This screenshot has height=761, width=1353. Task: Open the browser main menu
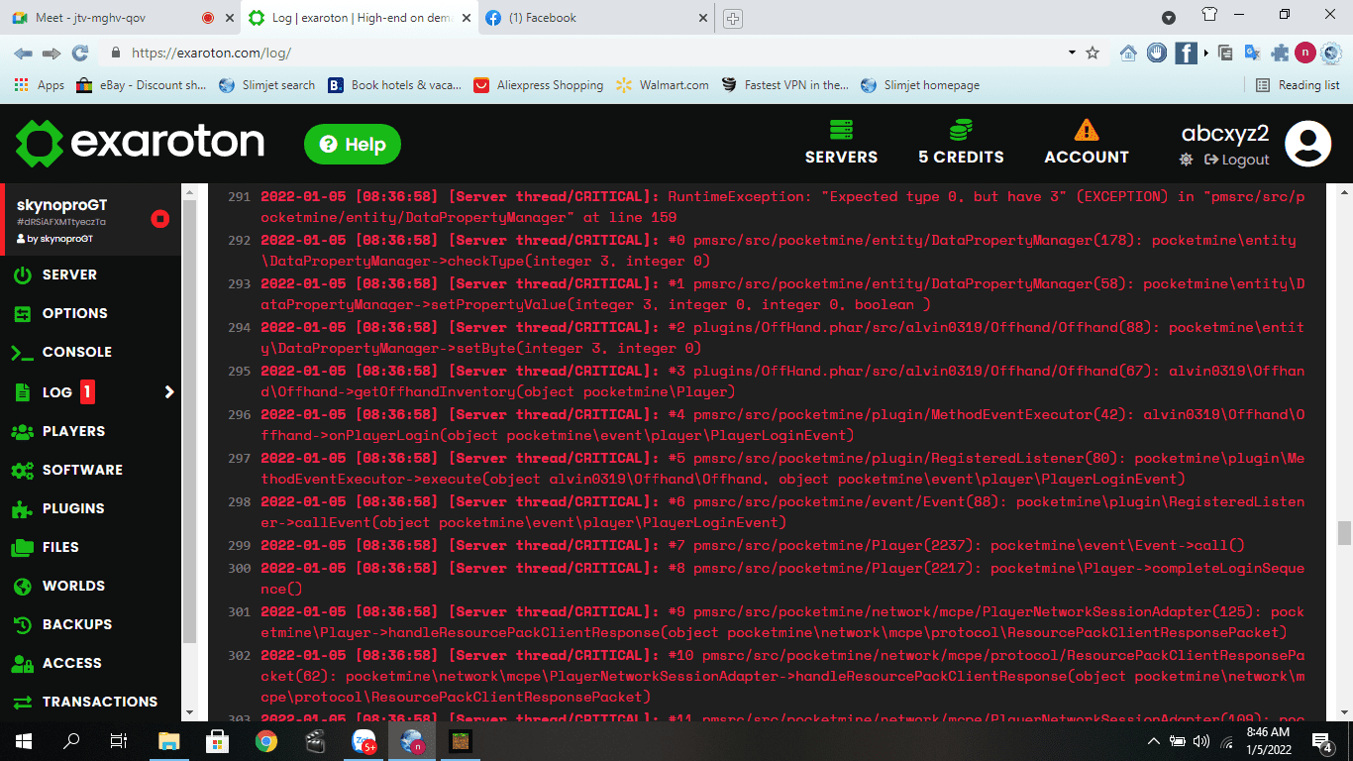(1333, 54)
